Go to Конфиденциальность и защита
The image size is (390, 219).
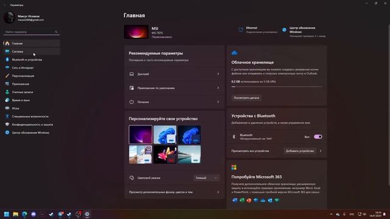(x=32, y=124)
